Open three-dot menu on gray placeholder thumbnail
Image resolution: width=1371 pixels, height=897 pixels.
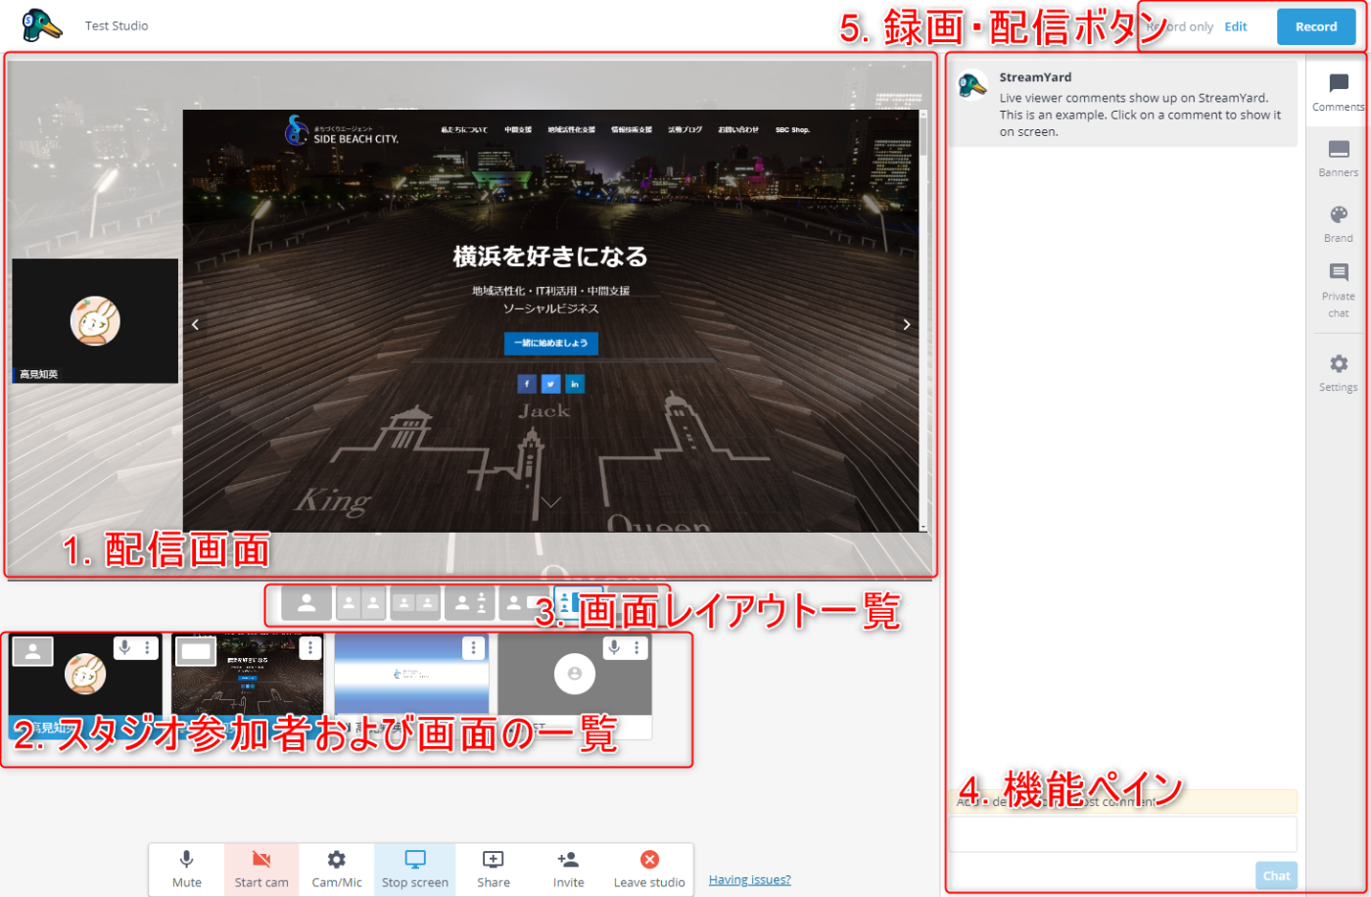(637, 647)
